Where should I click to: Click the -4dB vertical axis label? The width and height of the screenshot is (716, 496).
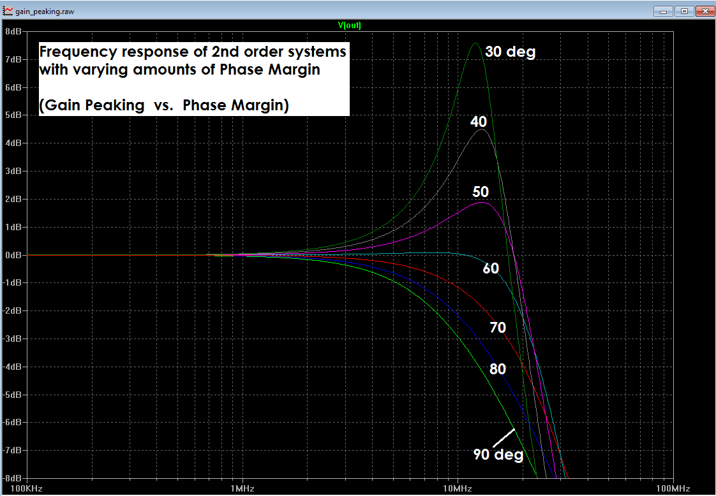(x=12, y=367)
